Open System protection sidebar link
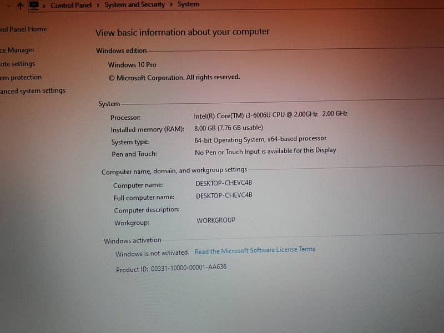Viewport: 444px width, 333px height. (21, 77)
